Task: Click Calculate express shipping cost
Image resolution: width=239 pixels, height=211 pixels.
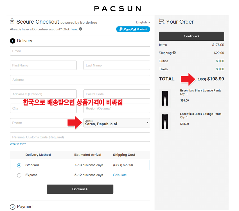Action: click(120, 175)
